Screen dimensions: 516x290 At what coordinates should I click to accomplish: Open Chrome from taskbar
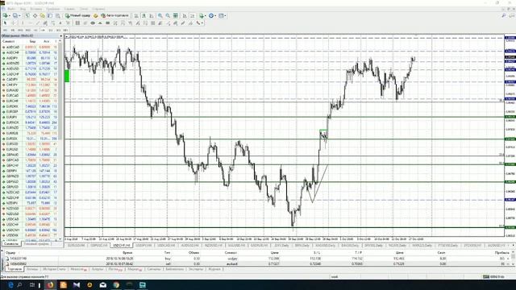click(116, 284)
